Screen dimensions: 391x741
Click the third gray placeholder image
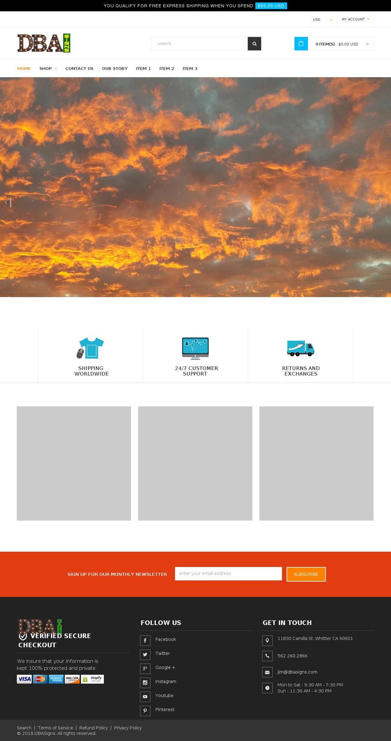316,463
